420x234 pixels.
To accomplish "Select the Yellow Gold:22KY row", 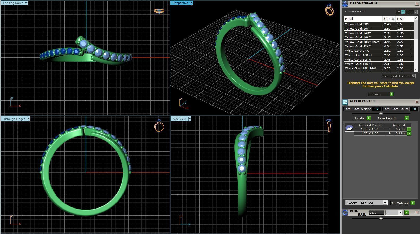I will click(379, 46).
